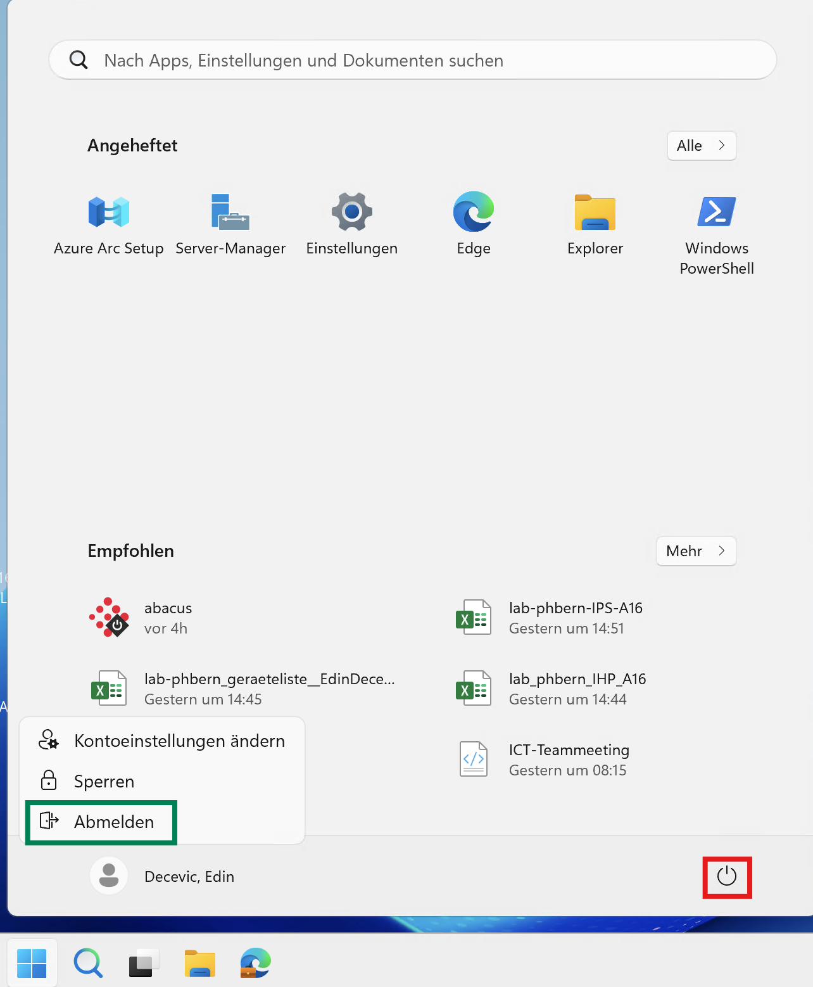Click the power button icon
Image resolution: width=813 pixels, height=987 pixels.
click(727, 877)
